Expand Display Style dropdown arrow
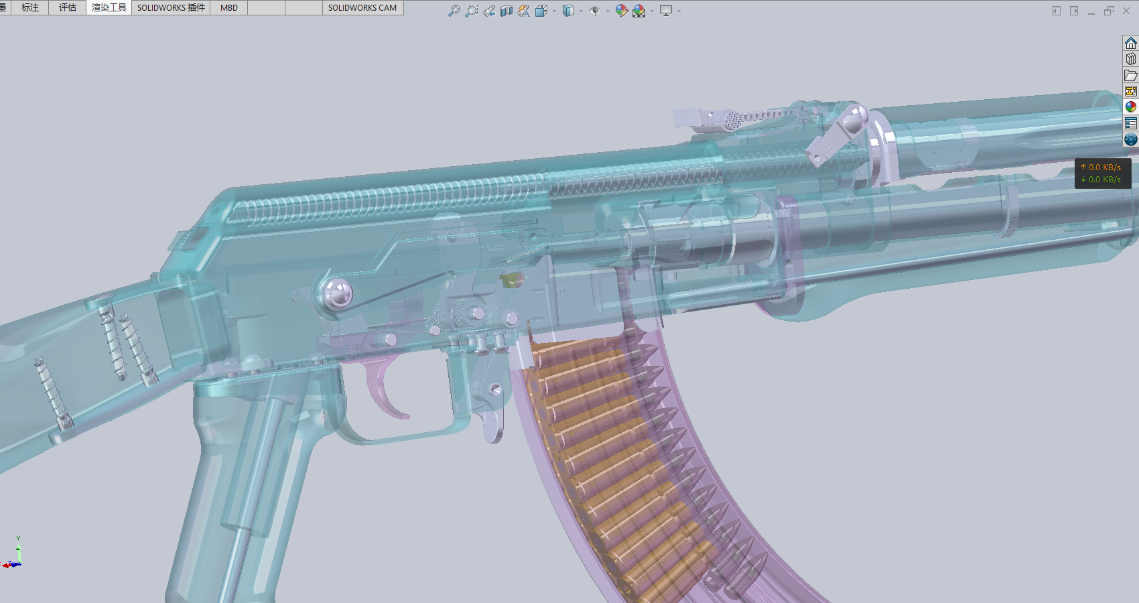This screenshot has height=603, width=1139. pos(581,11)
